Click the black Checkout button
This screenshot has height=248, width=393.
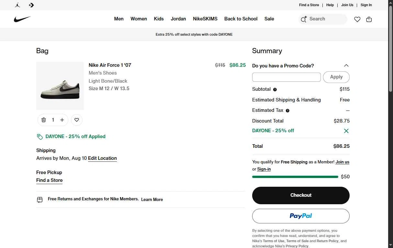coord(301,195)
